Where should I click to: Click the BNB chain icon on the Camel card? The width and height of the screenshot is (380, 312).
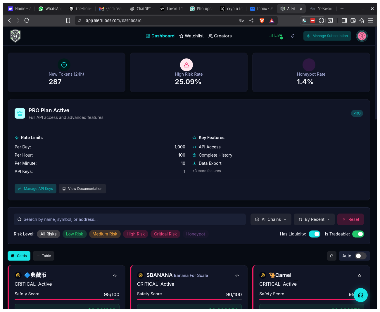(x=263, y=275)
